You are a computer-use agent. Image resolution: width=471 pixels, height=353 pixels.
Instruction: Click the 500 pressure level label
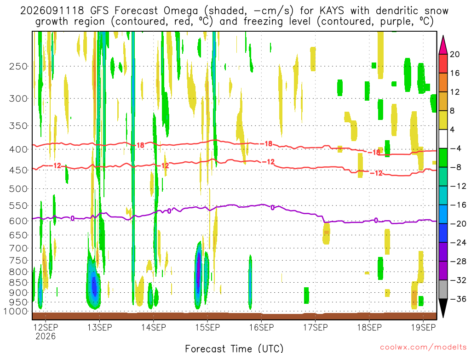[18, 189]
